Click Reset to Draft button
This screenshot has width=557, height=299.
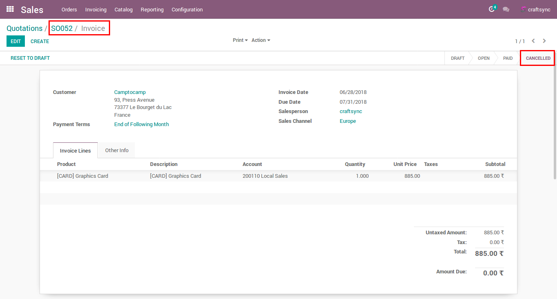pyautogui.click(x=30, y=58)
